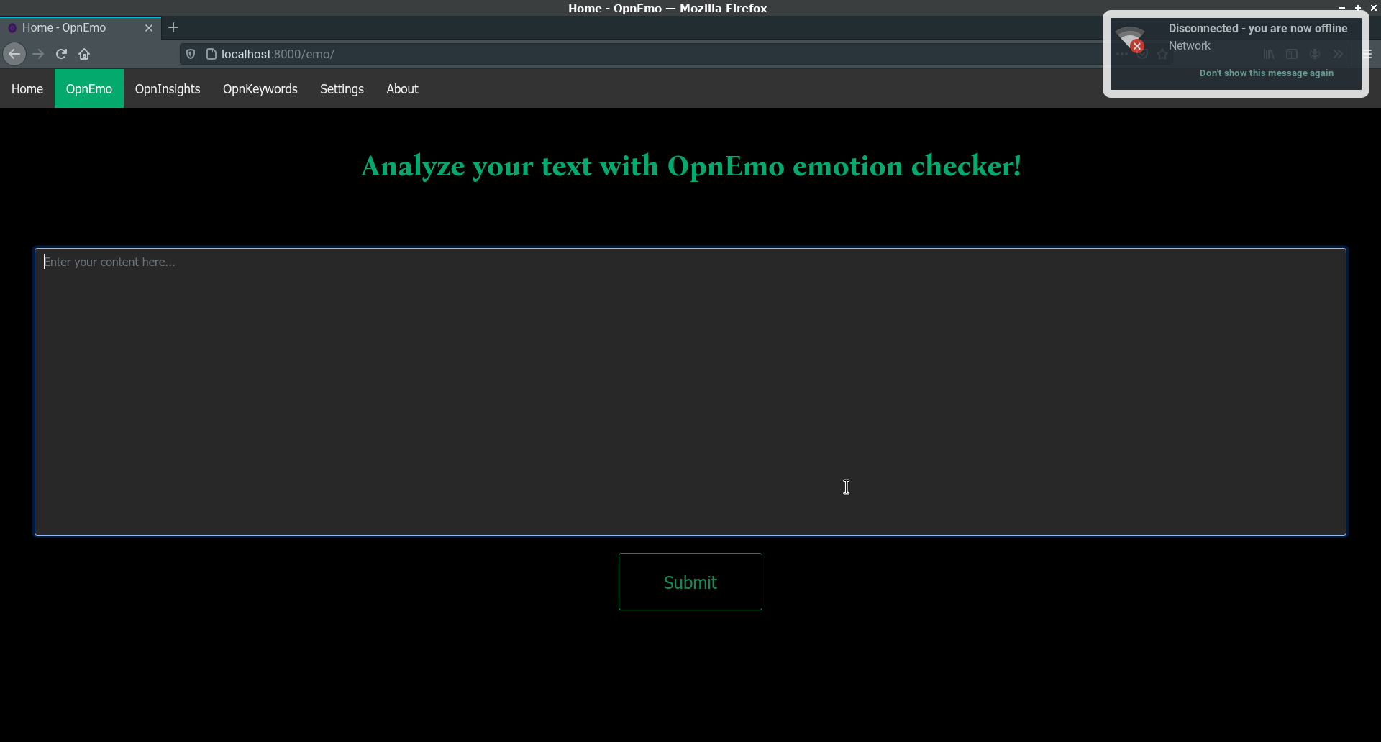
Task: Click the reload page icon
Action: 61,54
